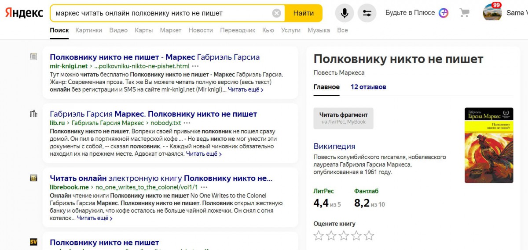528x250 pixels.
Task: Open 'Будьте в Плюсе' link
Action: (410, 13)
